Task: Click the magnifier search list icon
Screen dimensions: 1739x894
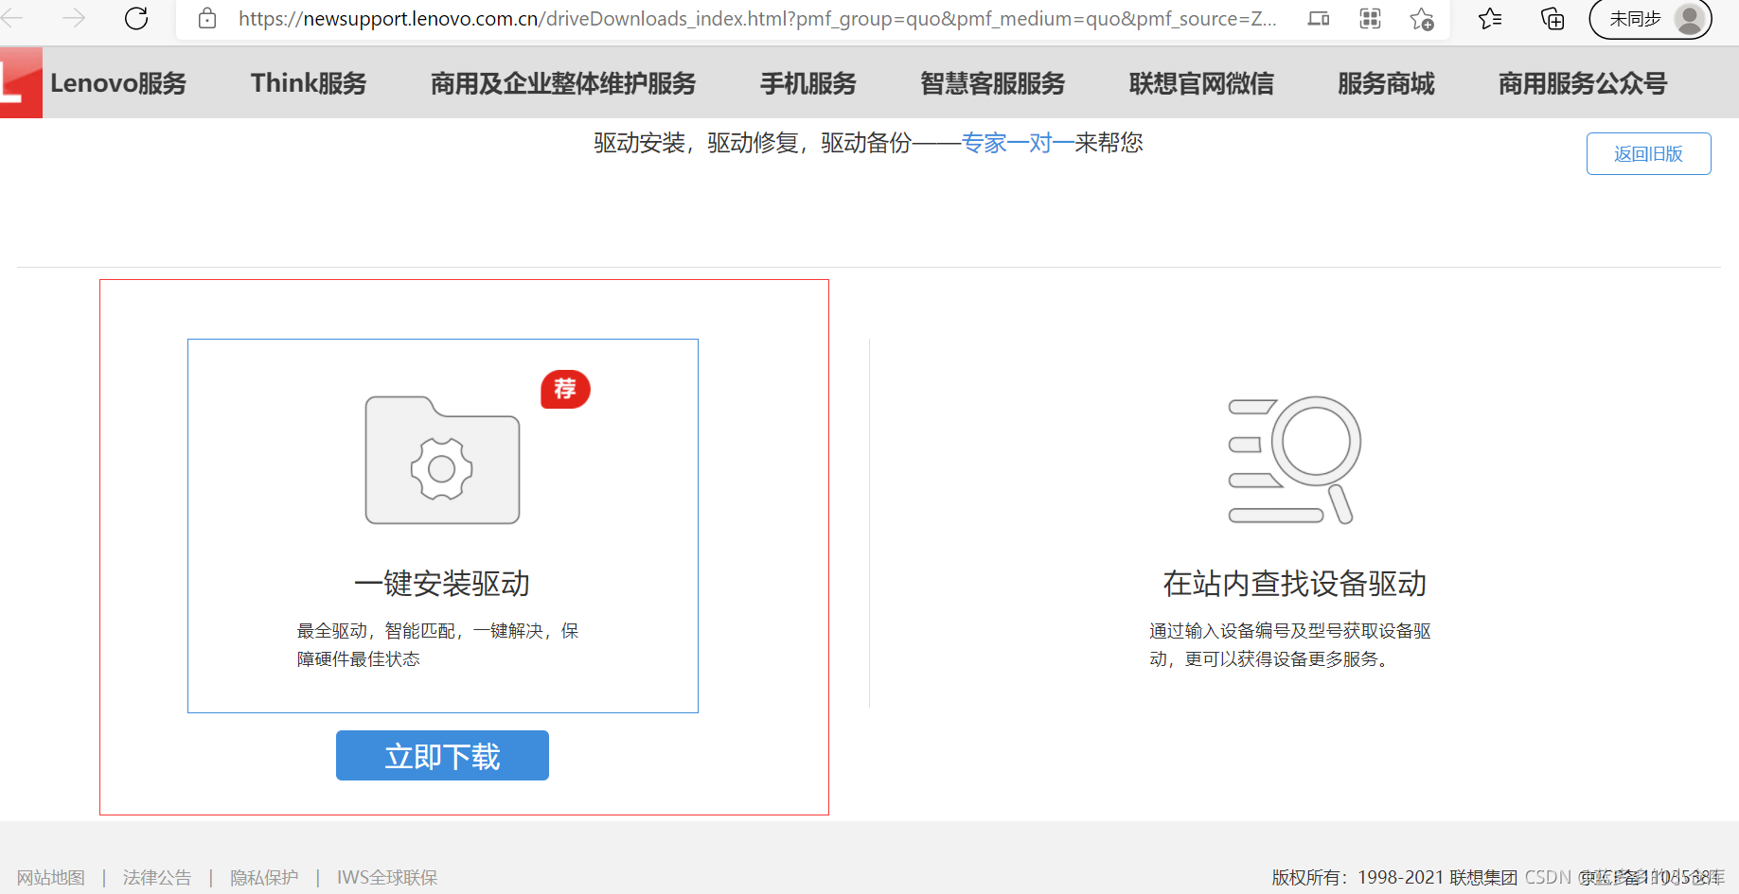Action: [x=1294, y=460]
